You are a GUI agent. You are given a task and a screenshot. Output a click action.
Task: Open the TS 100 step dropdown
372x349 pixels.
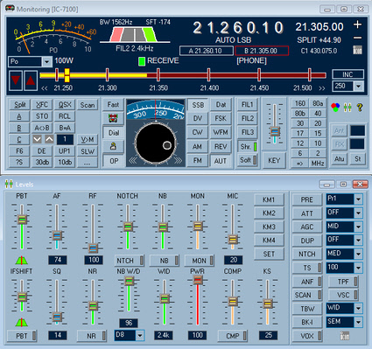pyautogui.click(x=358, y=268)
